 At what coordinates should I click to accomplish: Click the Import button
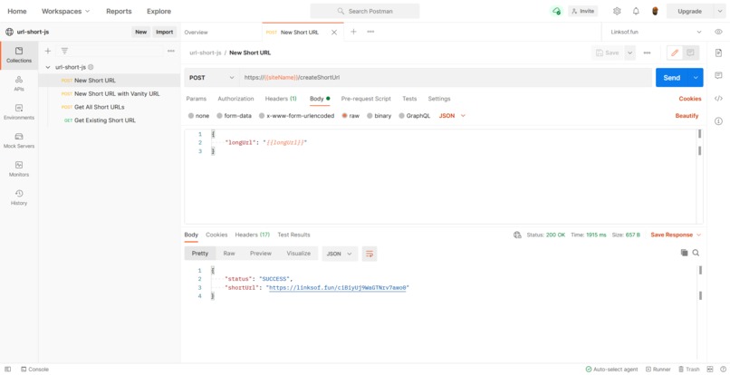[164, 32]
